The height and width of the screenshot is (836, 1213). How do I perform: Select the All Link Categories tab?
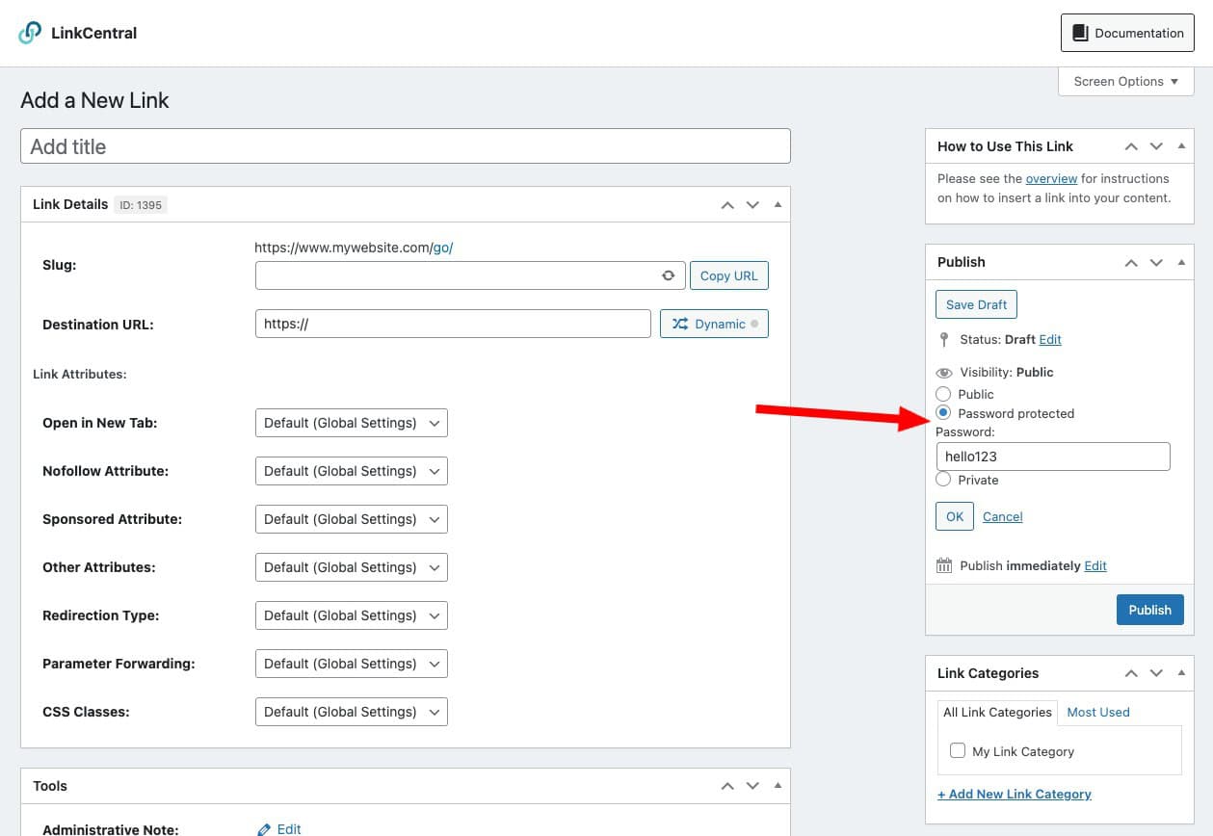point(997,712)
